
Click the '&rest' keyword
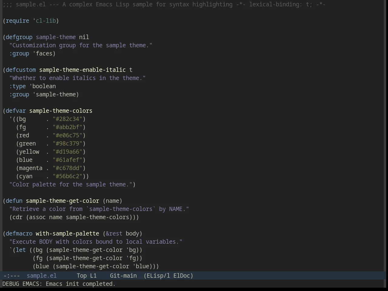click(114, 233)
